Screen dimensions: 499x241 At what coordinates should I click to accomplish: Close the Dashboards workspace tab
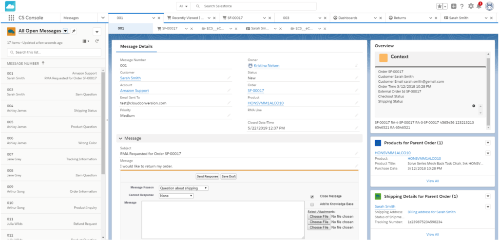[380, 18]
